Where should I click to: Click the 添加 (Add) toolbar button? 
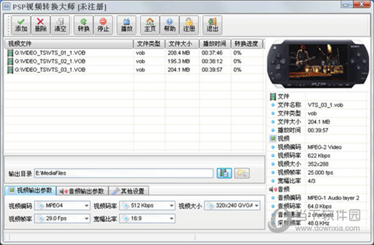point(21,25)
